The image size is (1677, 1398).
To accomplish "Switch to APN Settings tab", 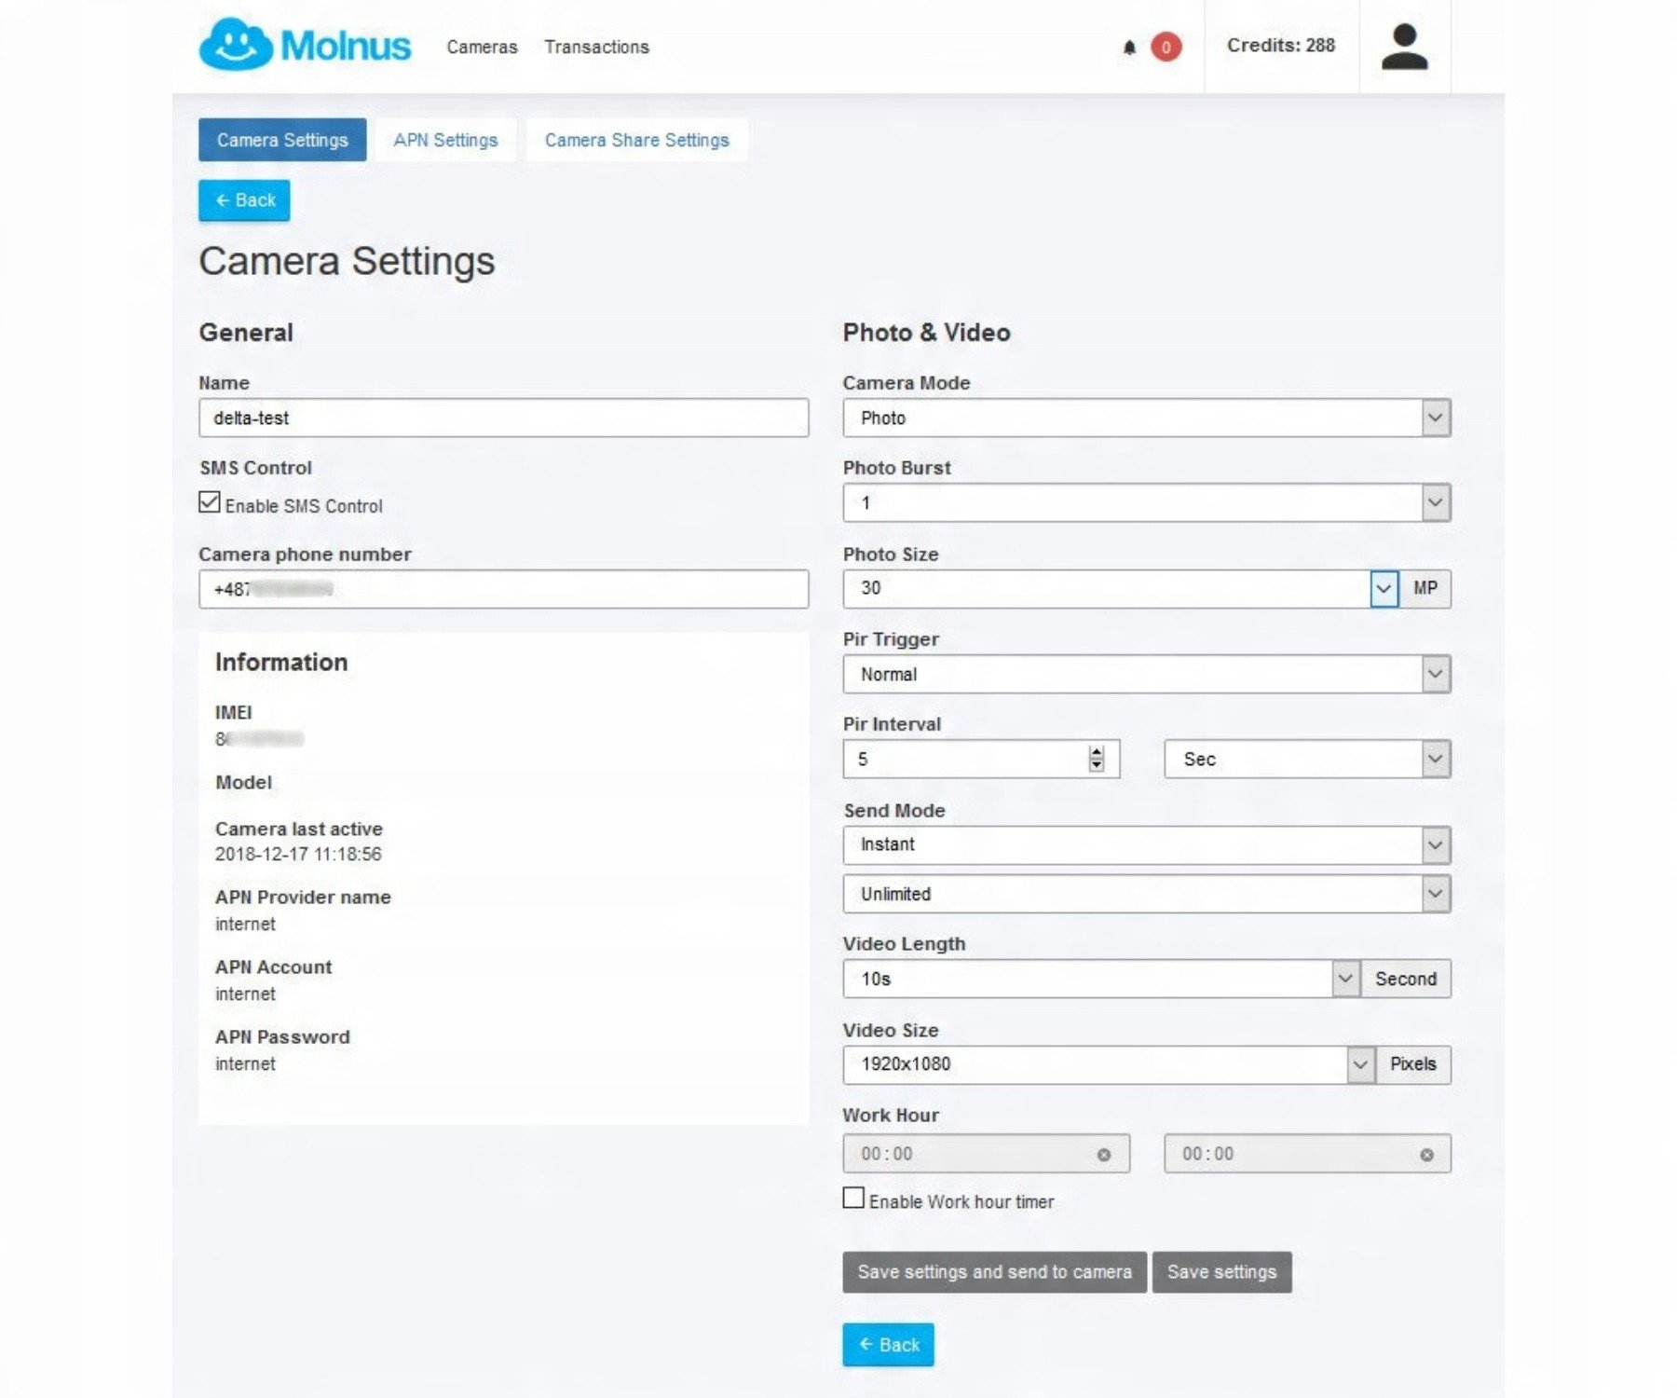I will tap(445, 140).
